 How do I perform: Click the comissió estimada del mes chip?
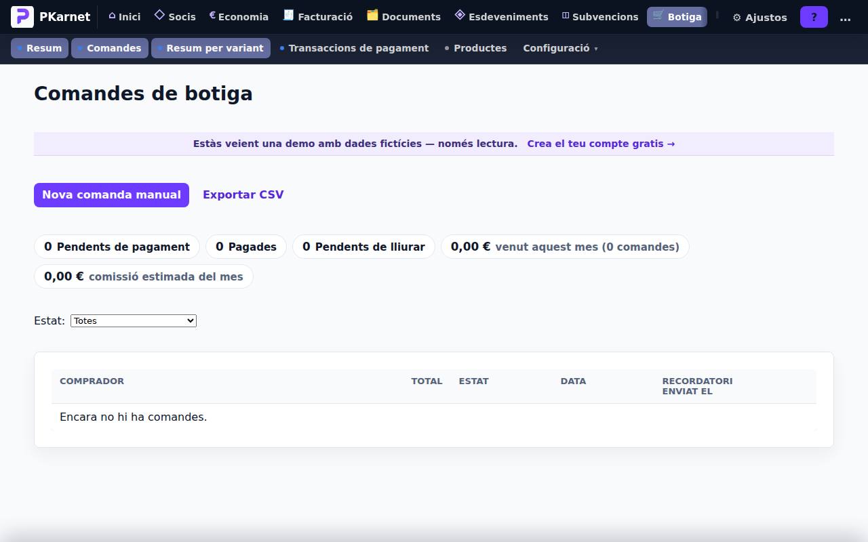144,276
